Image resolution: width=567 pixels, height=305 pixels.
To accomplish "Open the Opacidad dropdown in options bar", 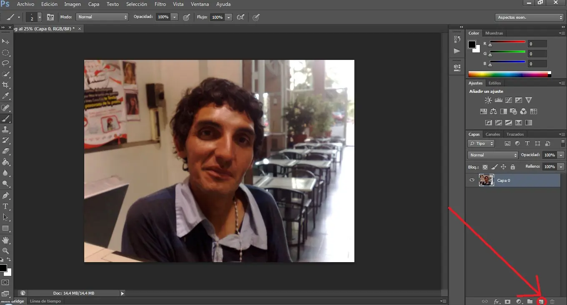I will (175, 17).
